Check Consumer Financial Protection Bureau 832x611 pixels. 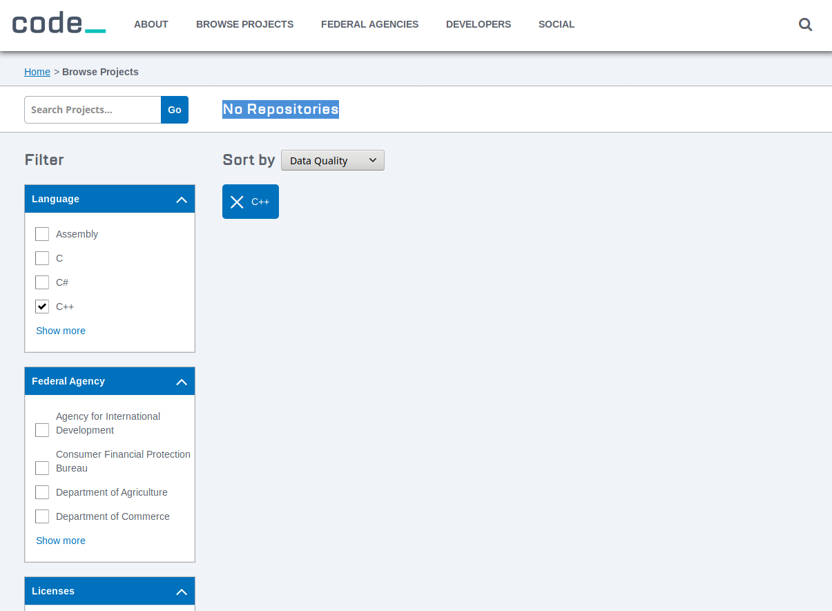coord(42,468)
